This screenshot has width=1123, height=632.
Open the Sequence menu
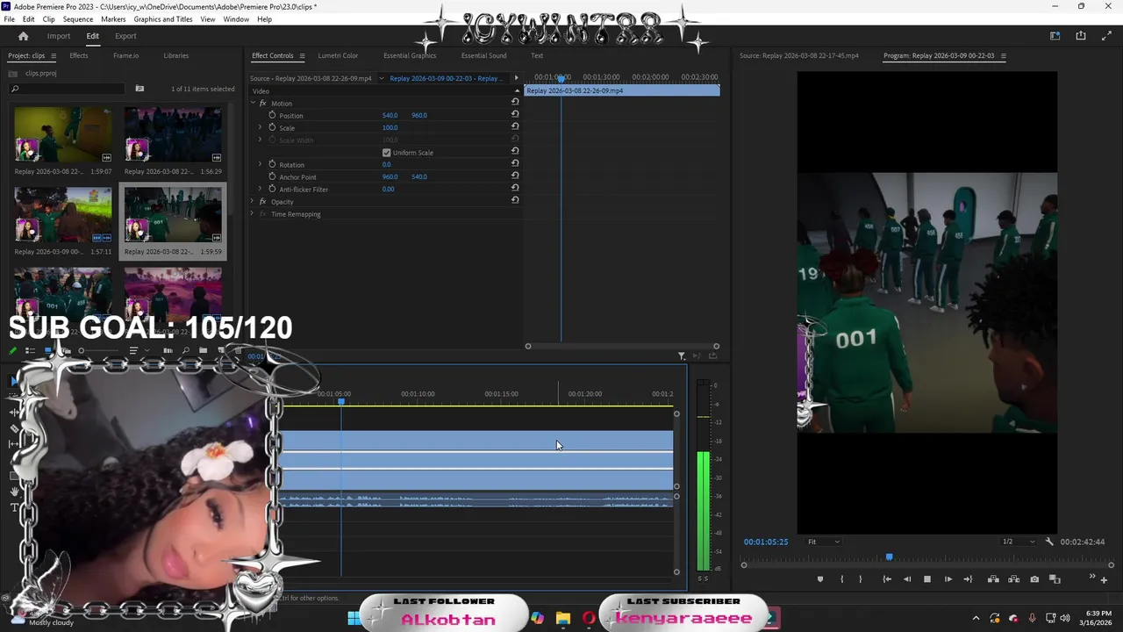78,19
